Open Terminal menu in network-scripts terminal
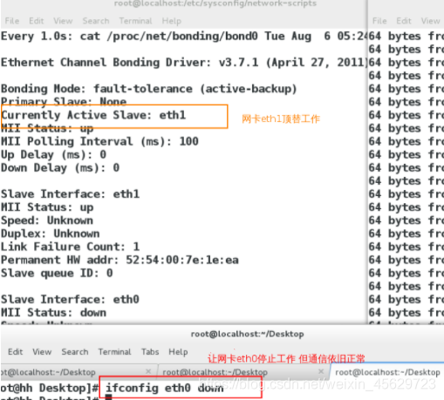 tap(135, 21)
